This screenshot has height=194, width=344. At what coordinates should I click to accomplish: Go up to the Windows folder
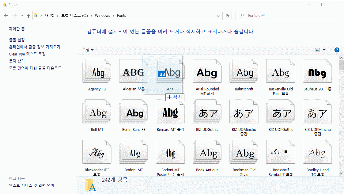28,16
